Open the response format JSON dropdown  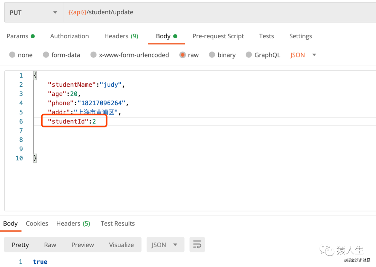coord(165,245)
